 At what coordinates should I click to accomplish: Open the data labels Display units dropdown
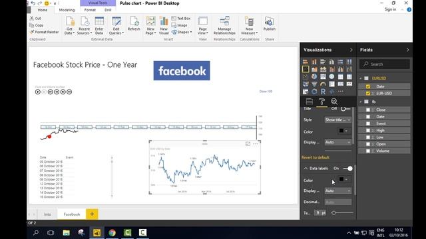coord(338,191)
